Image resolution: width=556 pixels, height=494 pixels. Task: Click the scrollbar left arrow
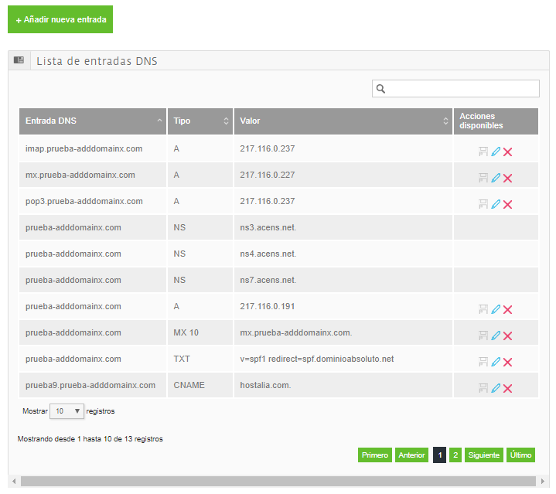[x=14, y=481]
